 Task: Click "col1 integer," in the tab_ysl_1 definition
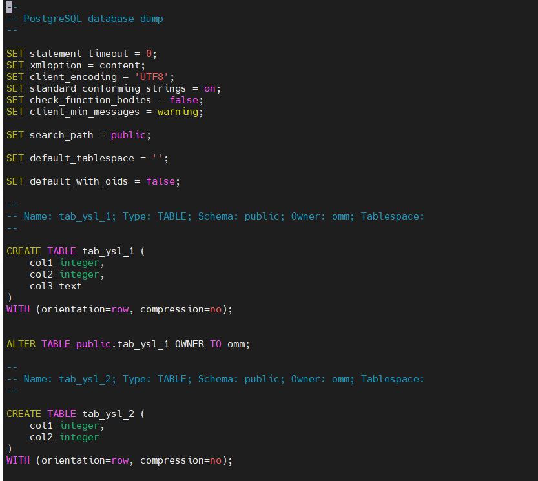click(67, 263)
